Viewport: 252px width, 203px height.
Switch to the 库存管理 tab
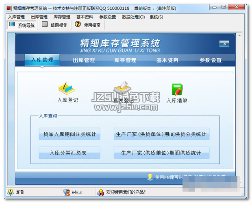125,60
